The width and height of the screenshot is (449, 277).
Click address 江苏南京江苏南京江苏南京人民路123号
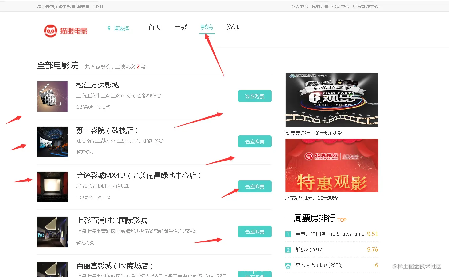coord(120,141)
